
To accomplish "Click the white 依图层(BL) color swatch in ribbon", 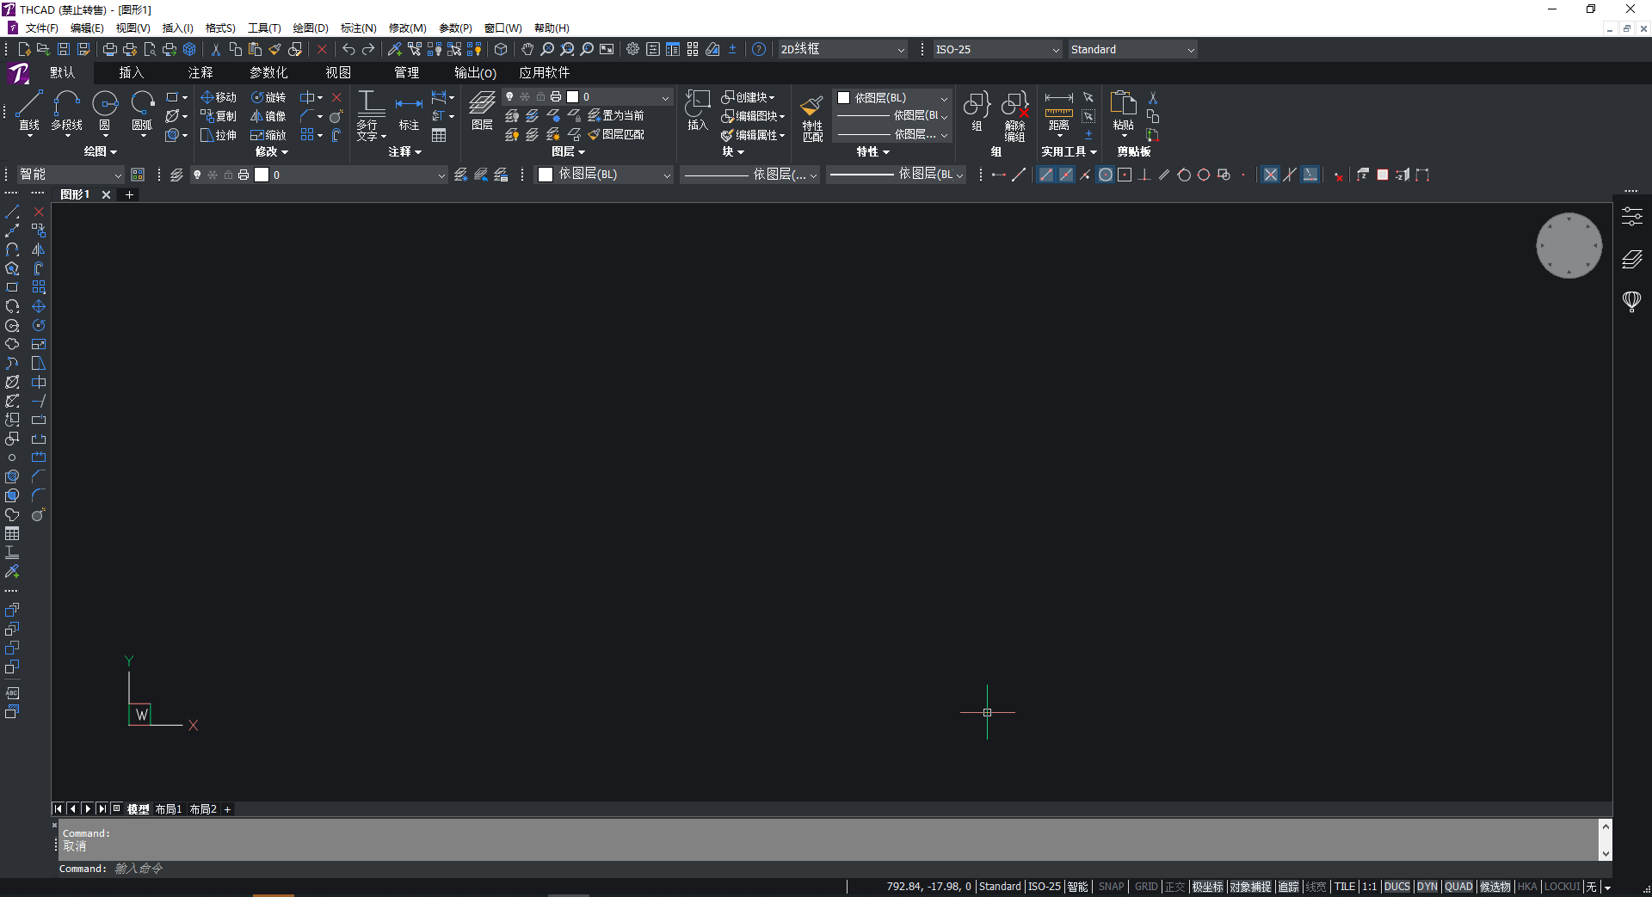I will coord(844,98).
